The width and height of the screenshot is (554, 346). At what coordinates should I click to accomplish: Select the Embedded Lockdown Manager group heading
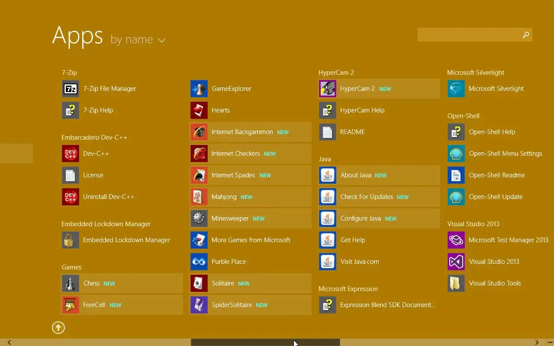coord(106,224)
